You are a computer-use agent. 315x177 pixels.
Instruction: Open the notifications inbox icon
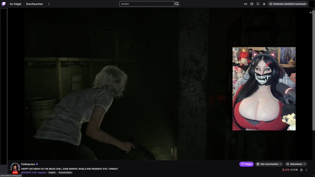[252, 4]
